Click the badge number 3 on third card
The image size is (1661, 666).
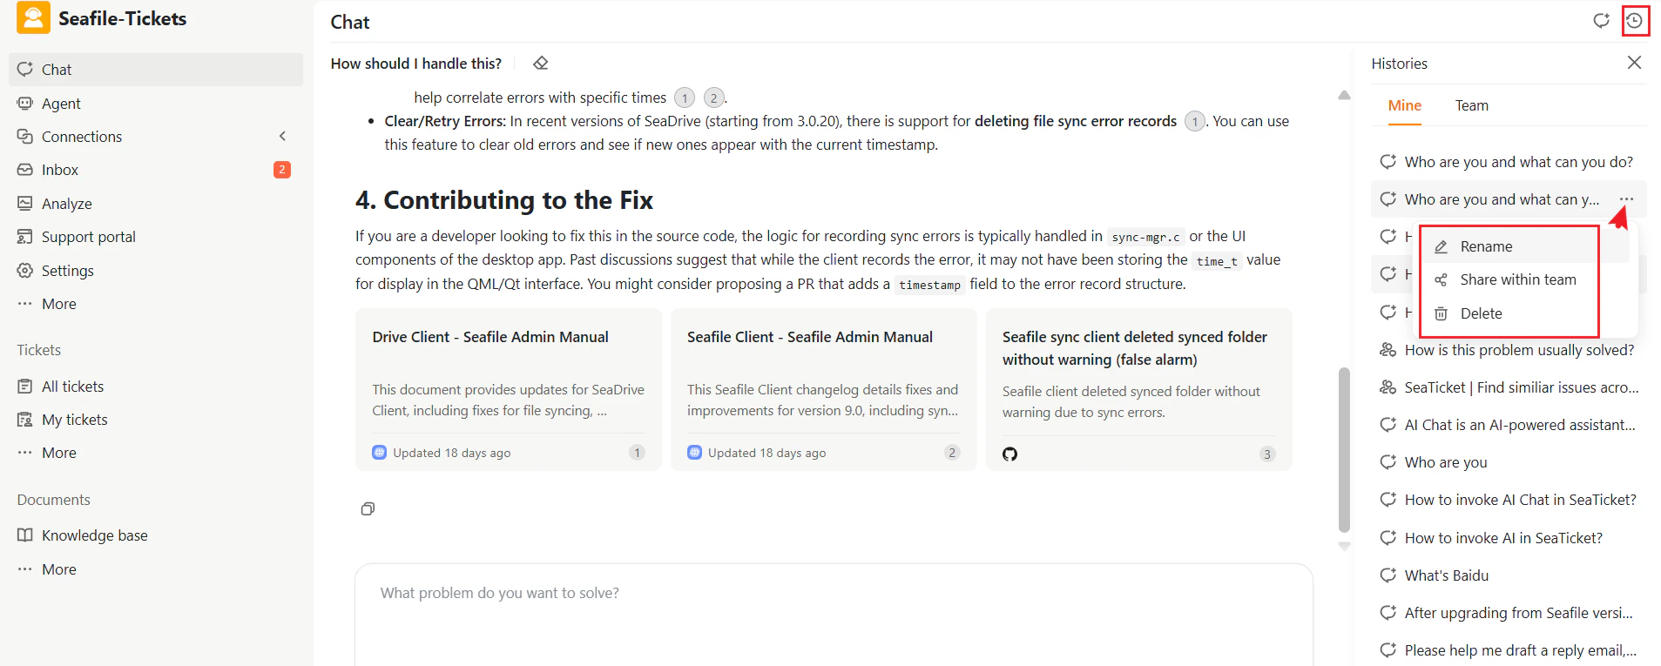point(1267,454)
